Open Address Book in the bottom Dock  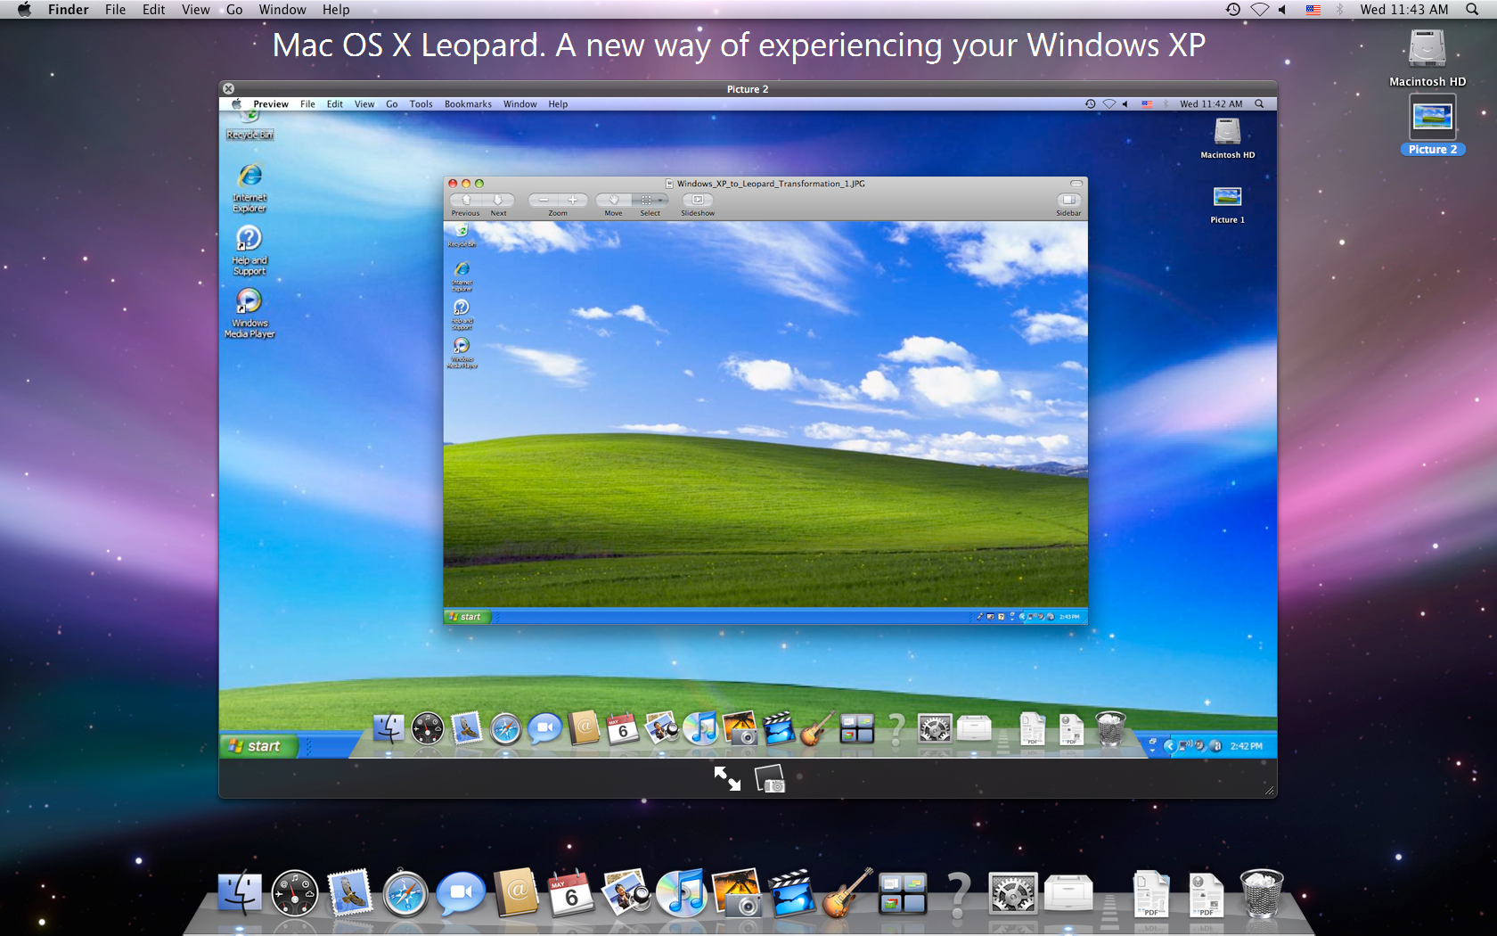[x=517, y=893]
